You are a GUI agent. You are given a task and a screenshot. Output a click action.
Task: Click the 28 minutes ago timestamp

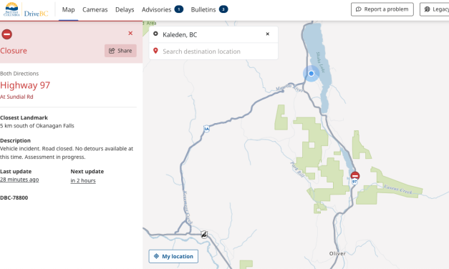point(19,180)
